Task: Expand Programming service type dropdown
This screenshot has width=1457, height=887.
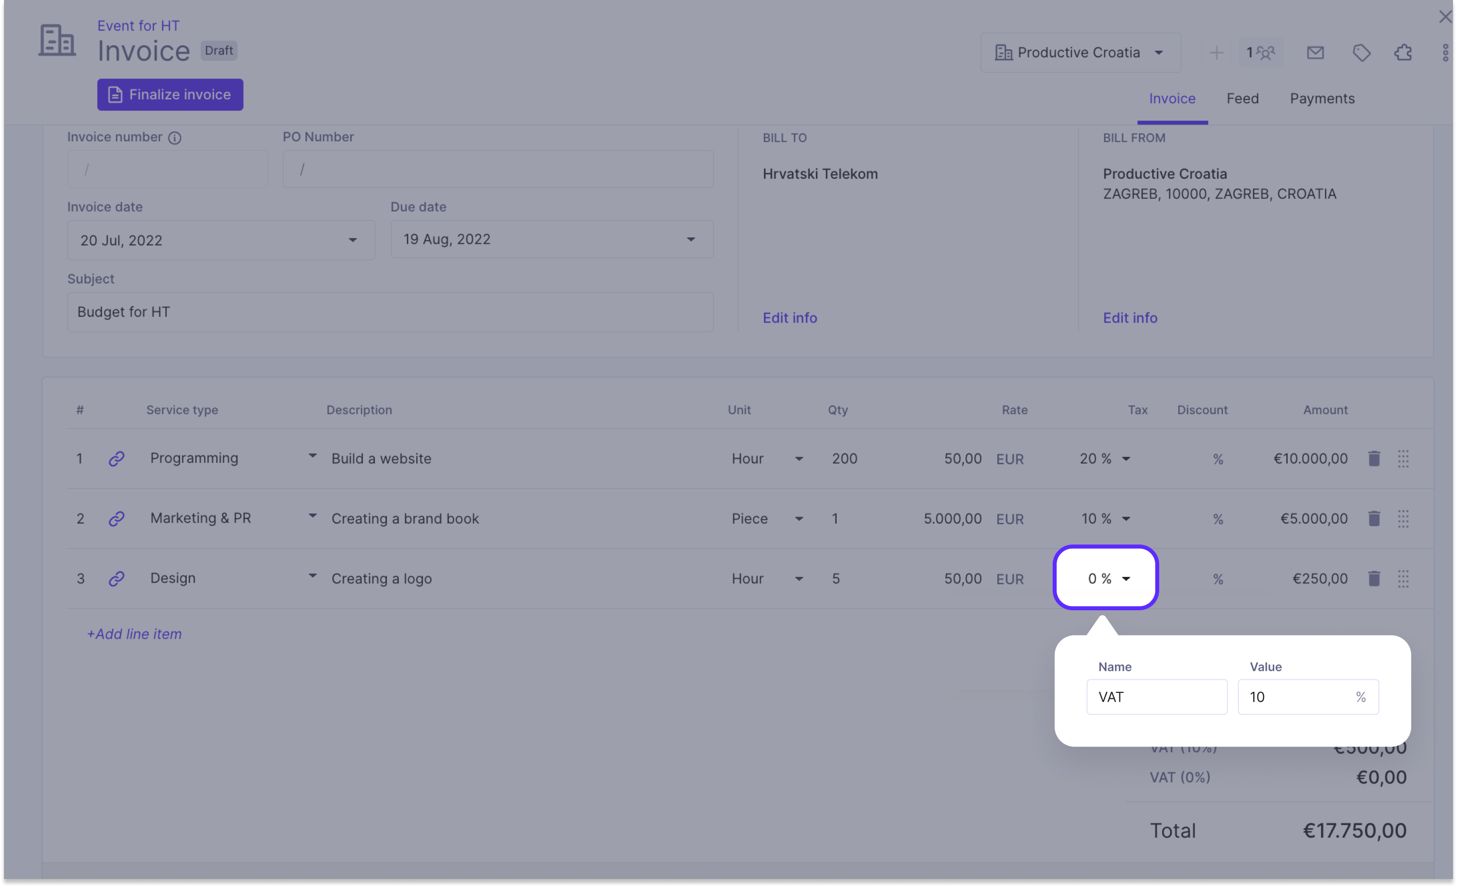Action: click(x=312, y=456)
